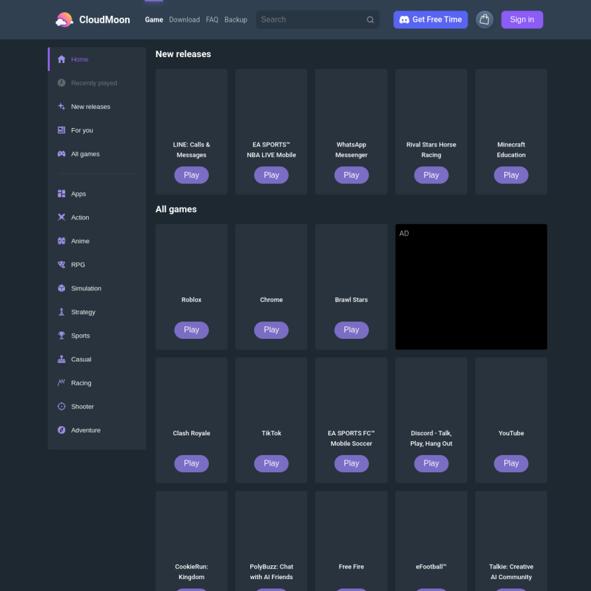Screen dimensions: 591x591
Task: Select New releases in the sidebar
Action: (97, 106)
